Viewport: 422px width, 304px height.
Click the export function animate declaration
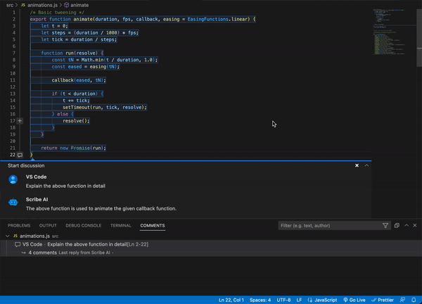143,19
